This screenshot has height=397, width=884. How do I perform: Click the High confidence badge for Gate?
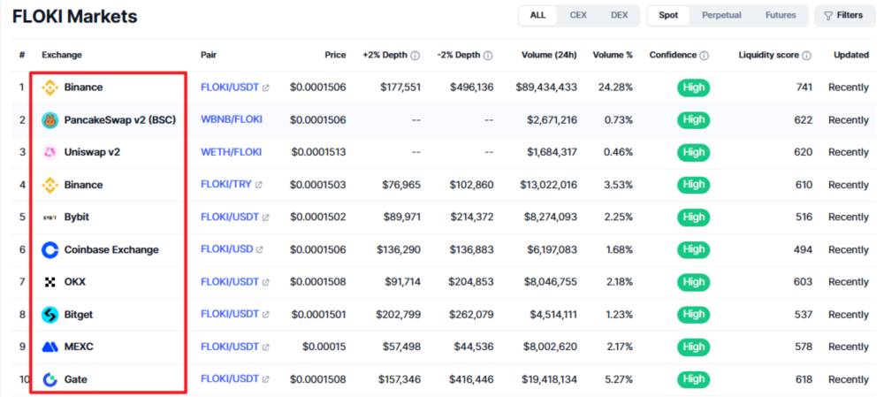(693, 379)
